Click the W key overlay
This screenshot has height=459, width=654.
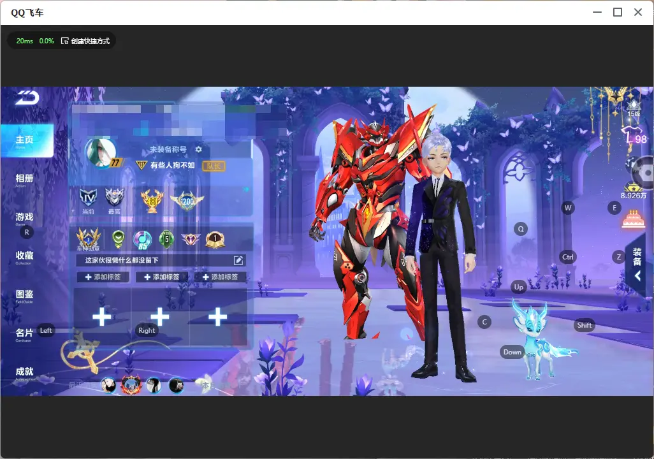pos(568,208)
